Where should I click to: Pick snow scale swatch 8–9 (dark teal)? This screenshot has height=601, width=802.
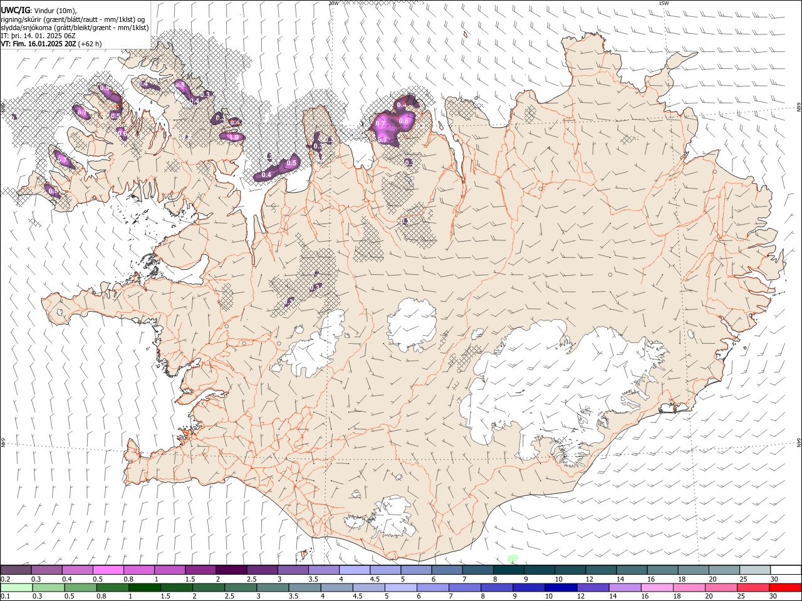509,570
